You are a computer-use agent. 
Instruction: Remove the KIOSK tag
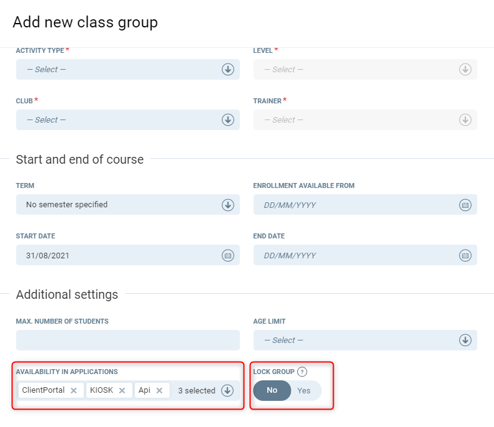[122, 391]
